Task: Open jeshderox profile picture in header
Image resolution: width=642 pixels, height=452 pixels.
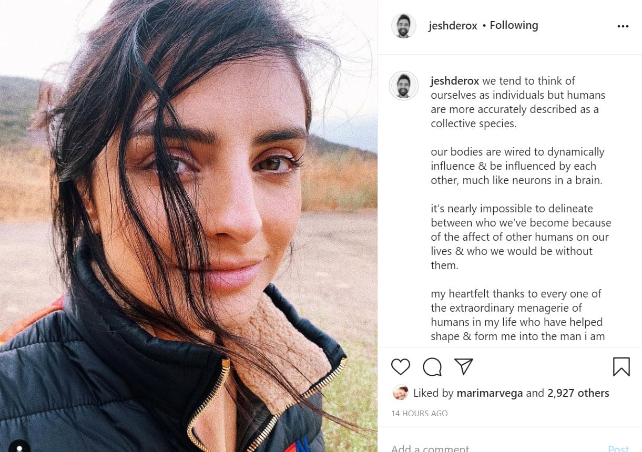Action: [404, 26]
